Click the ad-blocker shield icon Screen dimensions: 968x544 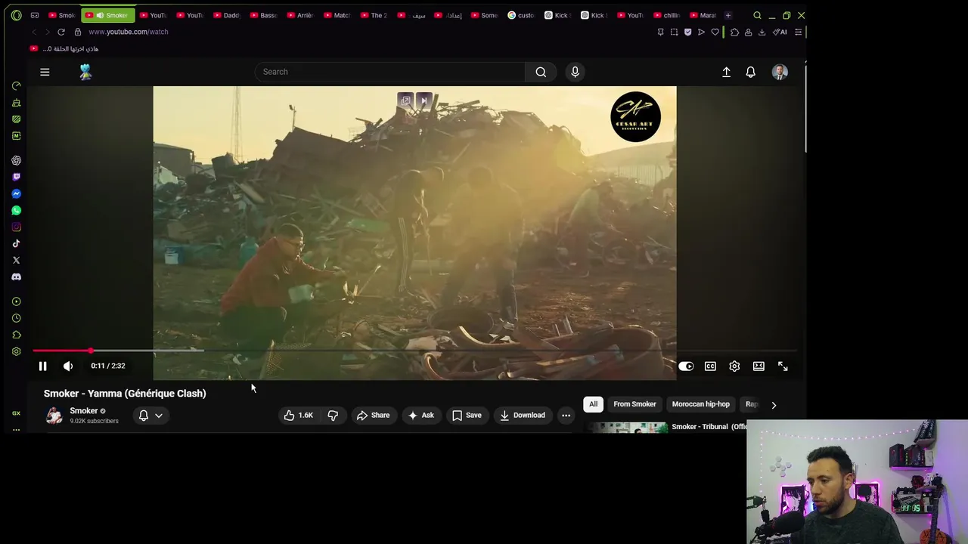[687, 32]
